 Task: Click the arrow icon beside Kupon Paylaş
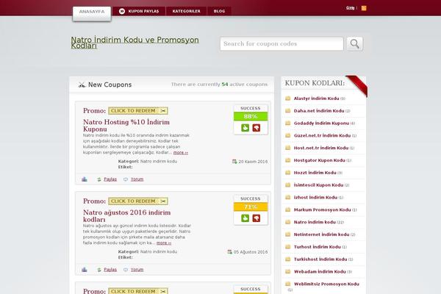point(122,11)
